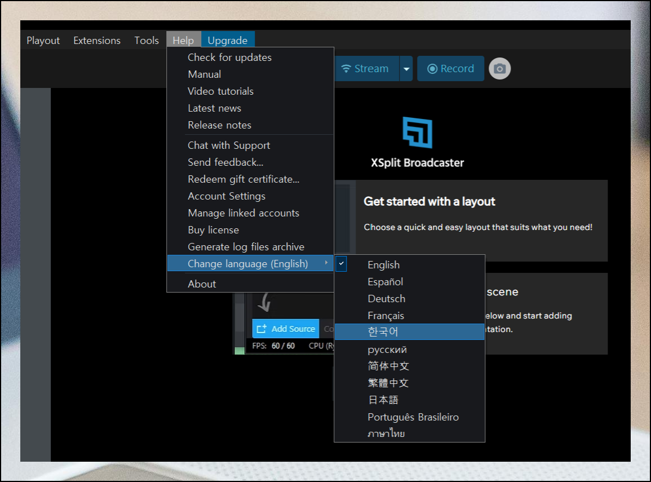Open the Manual entry

250,74
